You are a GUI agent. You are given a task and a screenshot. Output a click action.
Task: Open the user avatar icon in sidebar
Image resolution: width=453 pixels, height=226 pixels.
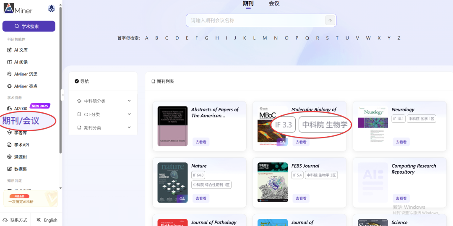click(52, 9)
